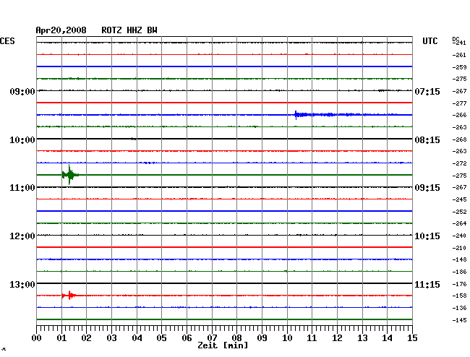Select the 09:00 local time label
This screenshot has width=470, height=357.
(22, 91)
